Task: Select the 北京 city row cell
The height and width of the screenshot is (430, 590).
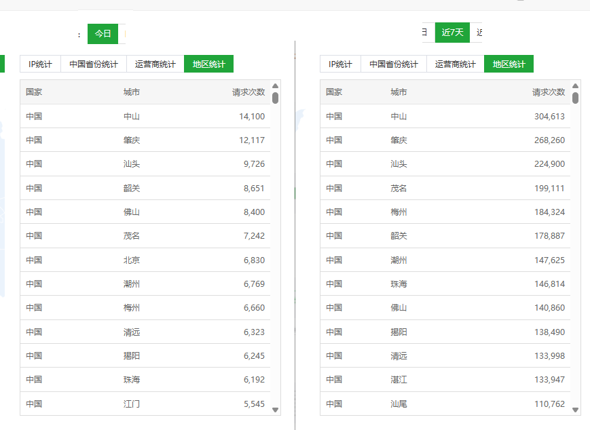Action: [x=132, y=260]
